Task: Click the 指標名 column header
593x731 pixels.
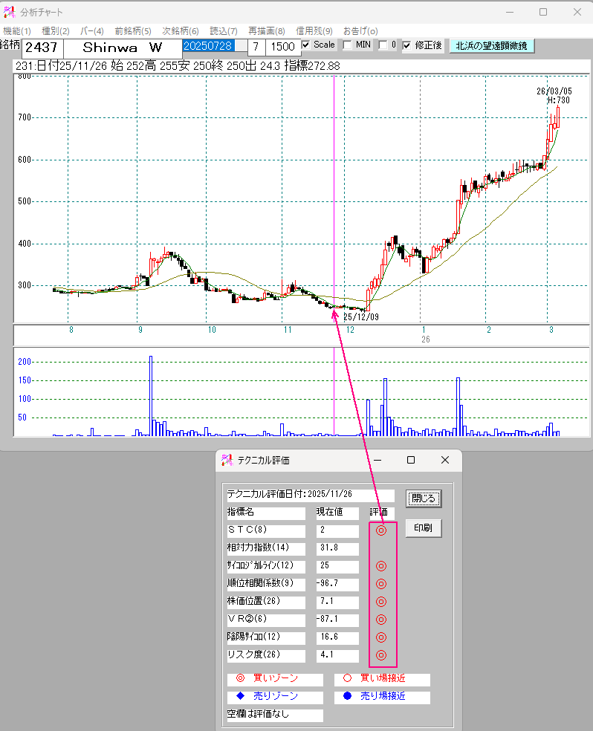Action: coord(266,513)
